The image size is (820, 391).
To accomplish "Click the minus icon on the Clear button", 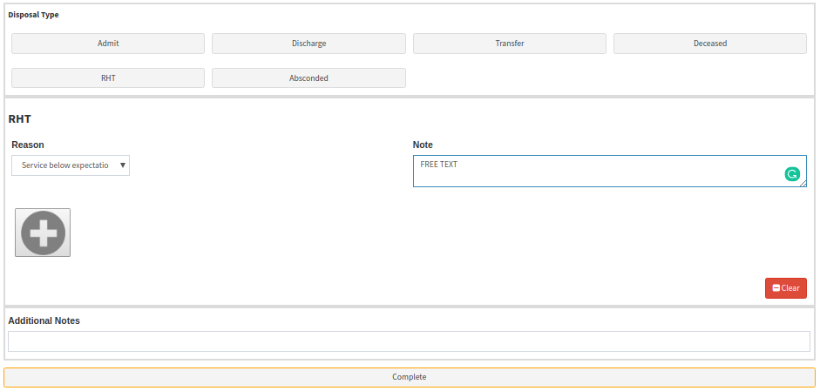I will coord(776,288).
